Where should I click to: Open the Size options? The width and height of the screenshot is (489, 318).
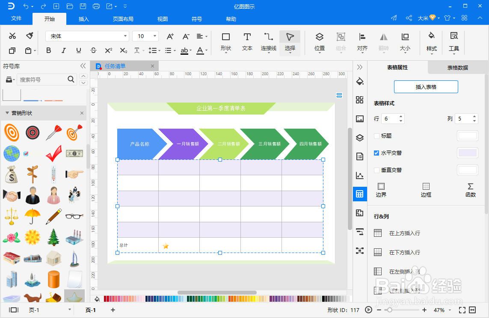click(405, 42)
